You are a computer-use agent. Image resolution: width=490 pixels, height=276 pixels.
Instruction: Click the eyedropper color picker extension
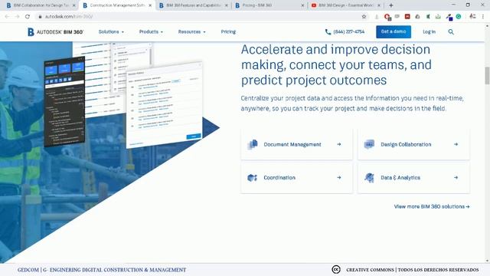(449, 17)
